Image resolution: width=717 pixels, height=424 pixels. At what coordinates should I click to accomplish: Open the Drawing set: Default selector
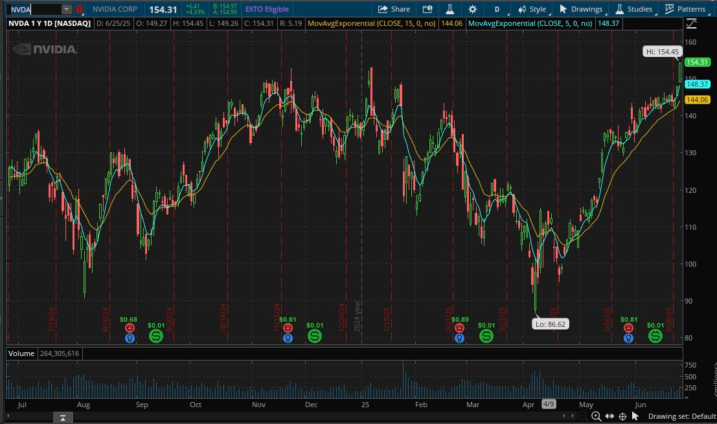click(x=682, y=416)
